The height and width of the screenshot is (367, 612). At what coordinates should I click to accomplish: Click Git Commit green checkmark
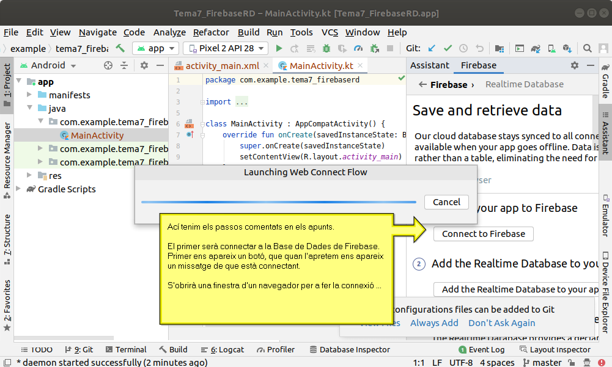click(448, 48)
